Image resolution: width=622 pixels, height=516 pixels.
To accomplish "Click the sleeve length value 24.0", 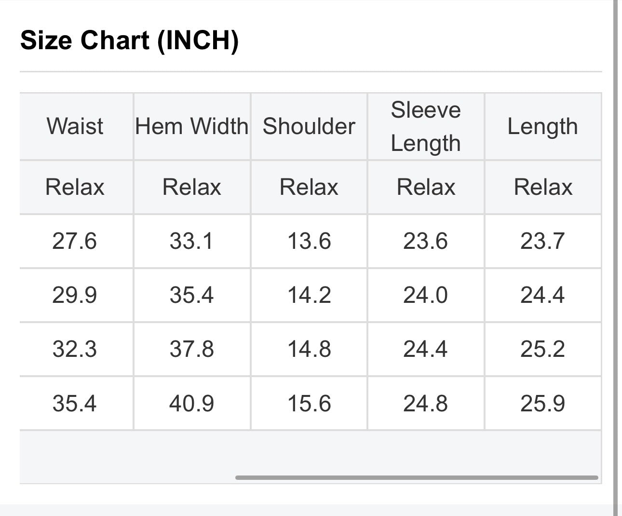I will pos(426,295).
